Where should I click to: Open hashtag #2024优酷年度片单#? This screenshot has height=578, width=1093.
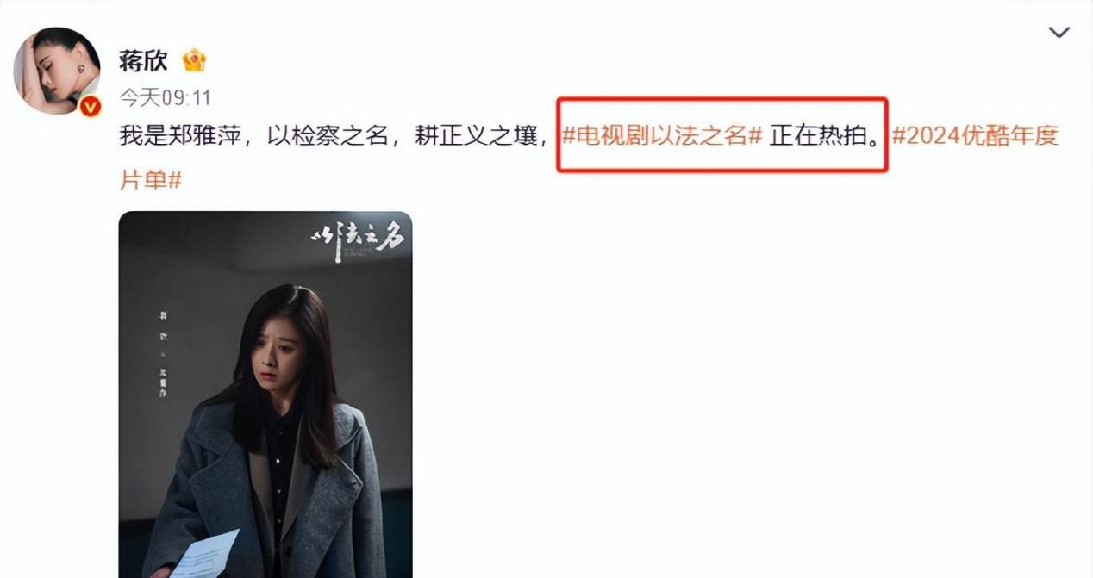[975, 136]
